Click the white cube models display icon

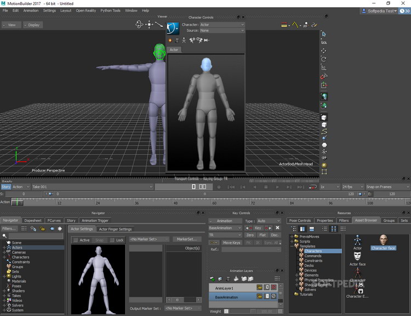coord(324,117)
